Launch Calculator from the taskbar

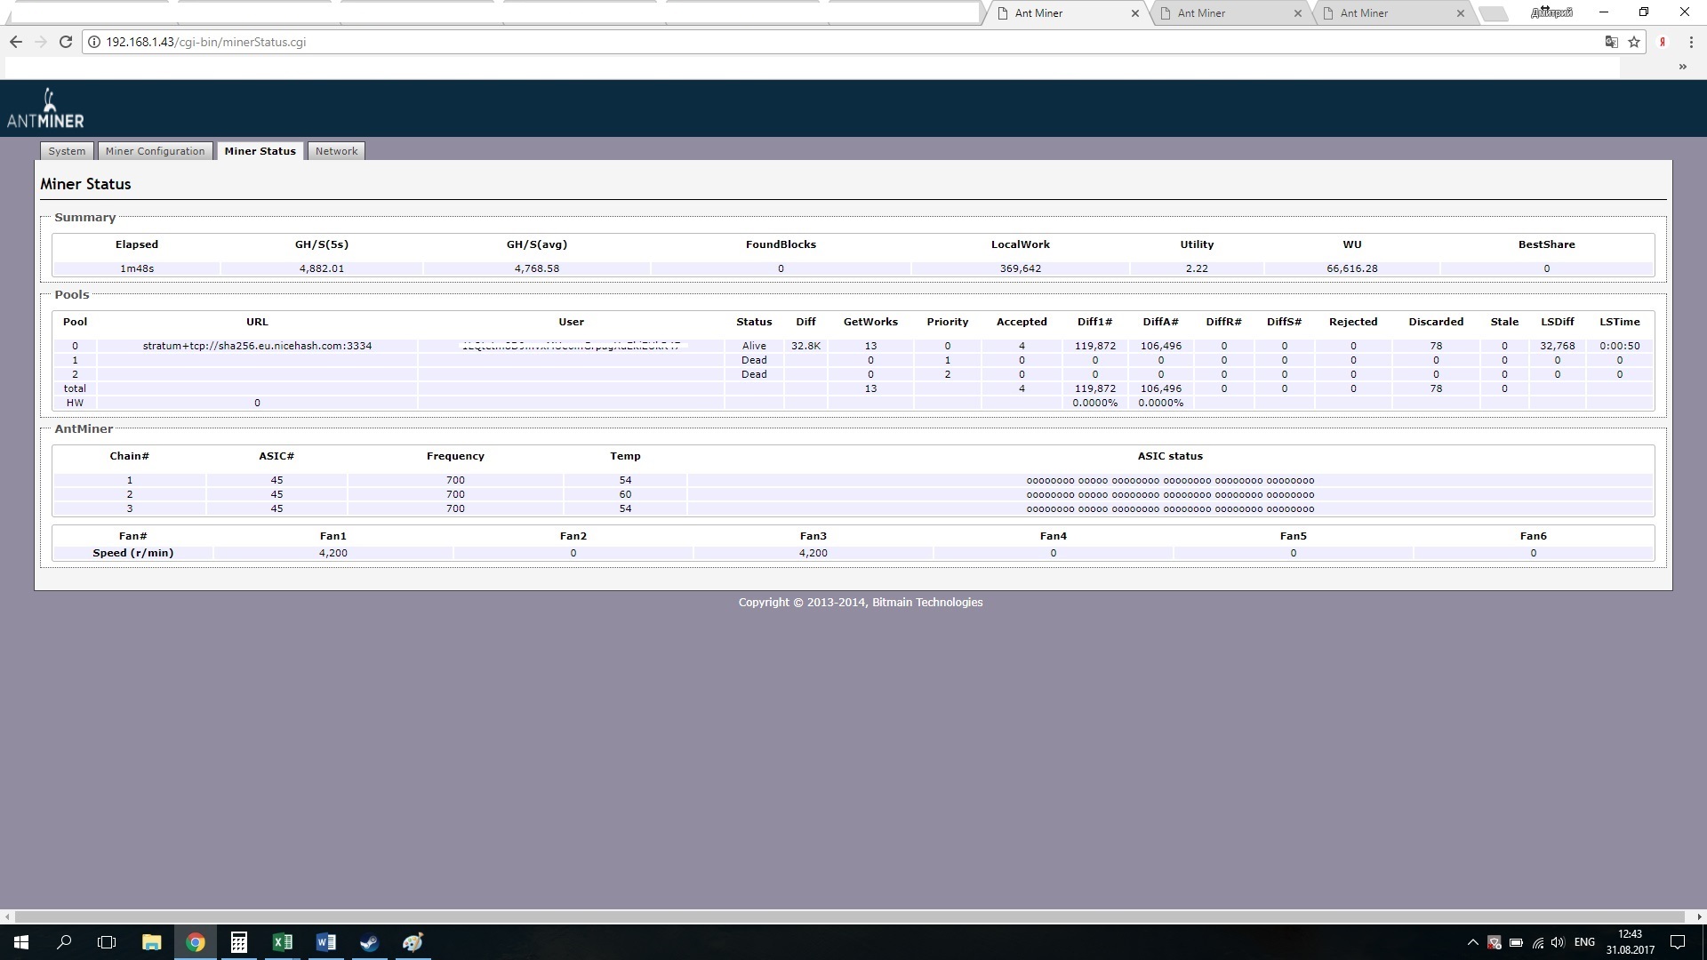click(239, 942)
